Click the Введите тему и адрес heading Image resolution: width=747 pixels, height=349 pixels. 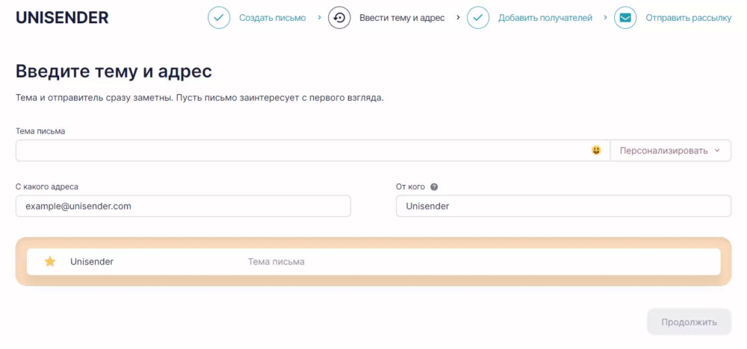tap(114, 72)
